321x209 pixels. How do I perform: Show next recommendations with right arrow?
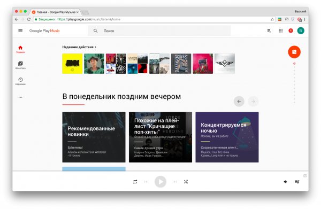point(253,101)
